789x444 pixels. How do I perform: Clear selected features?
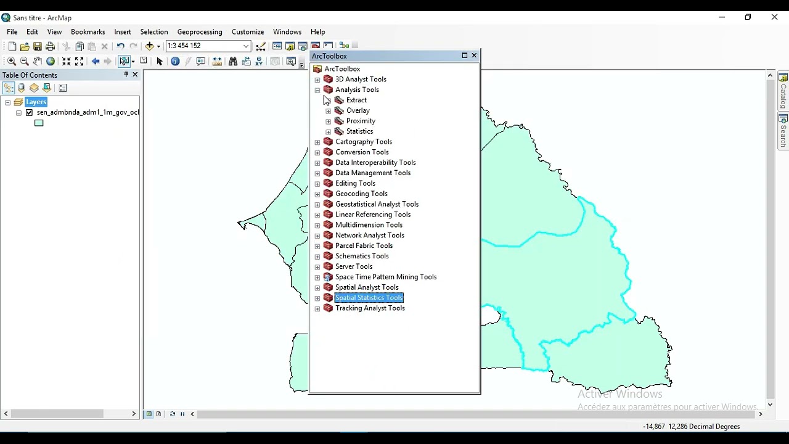144,61
